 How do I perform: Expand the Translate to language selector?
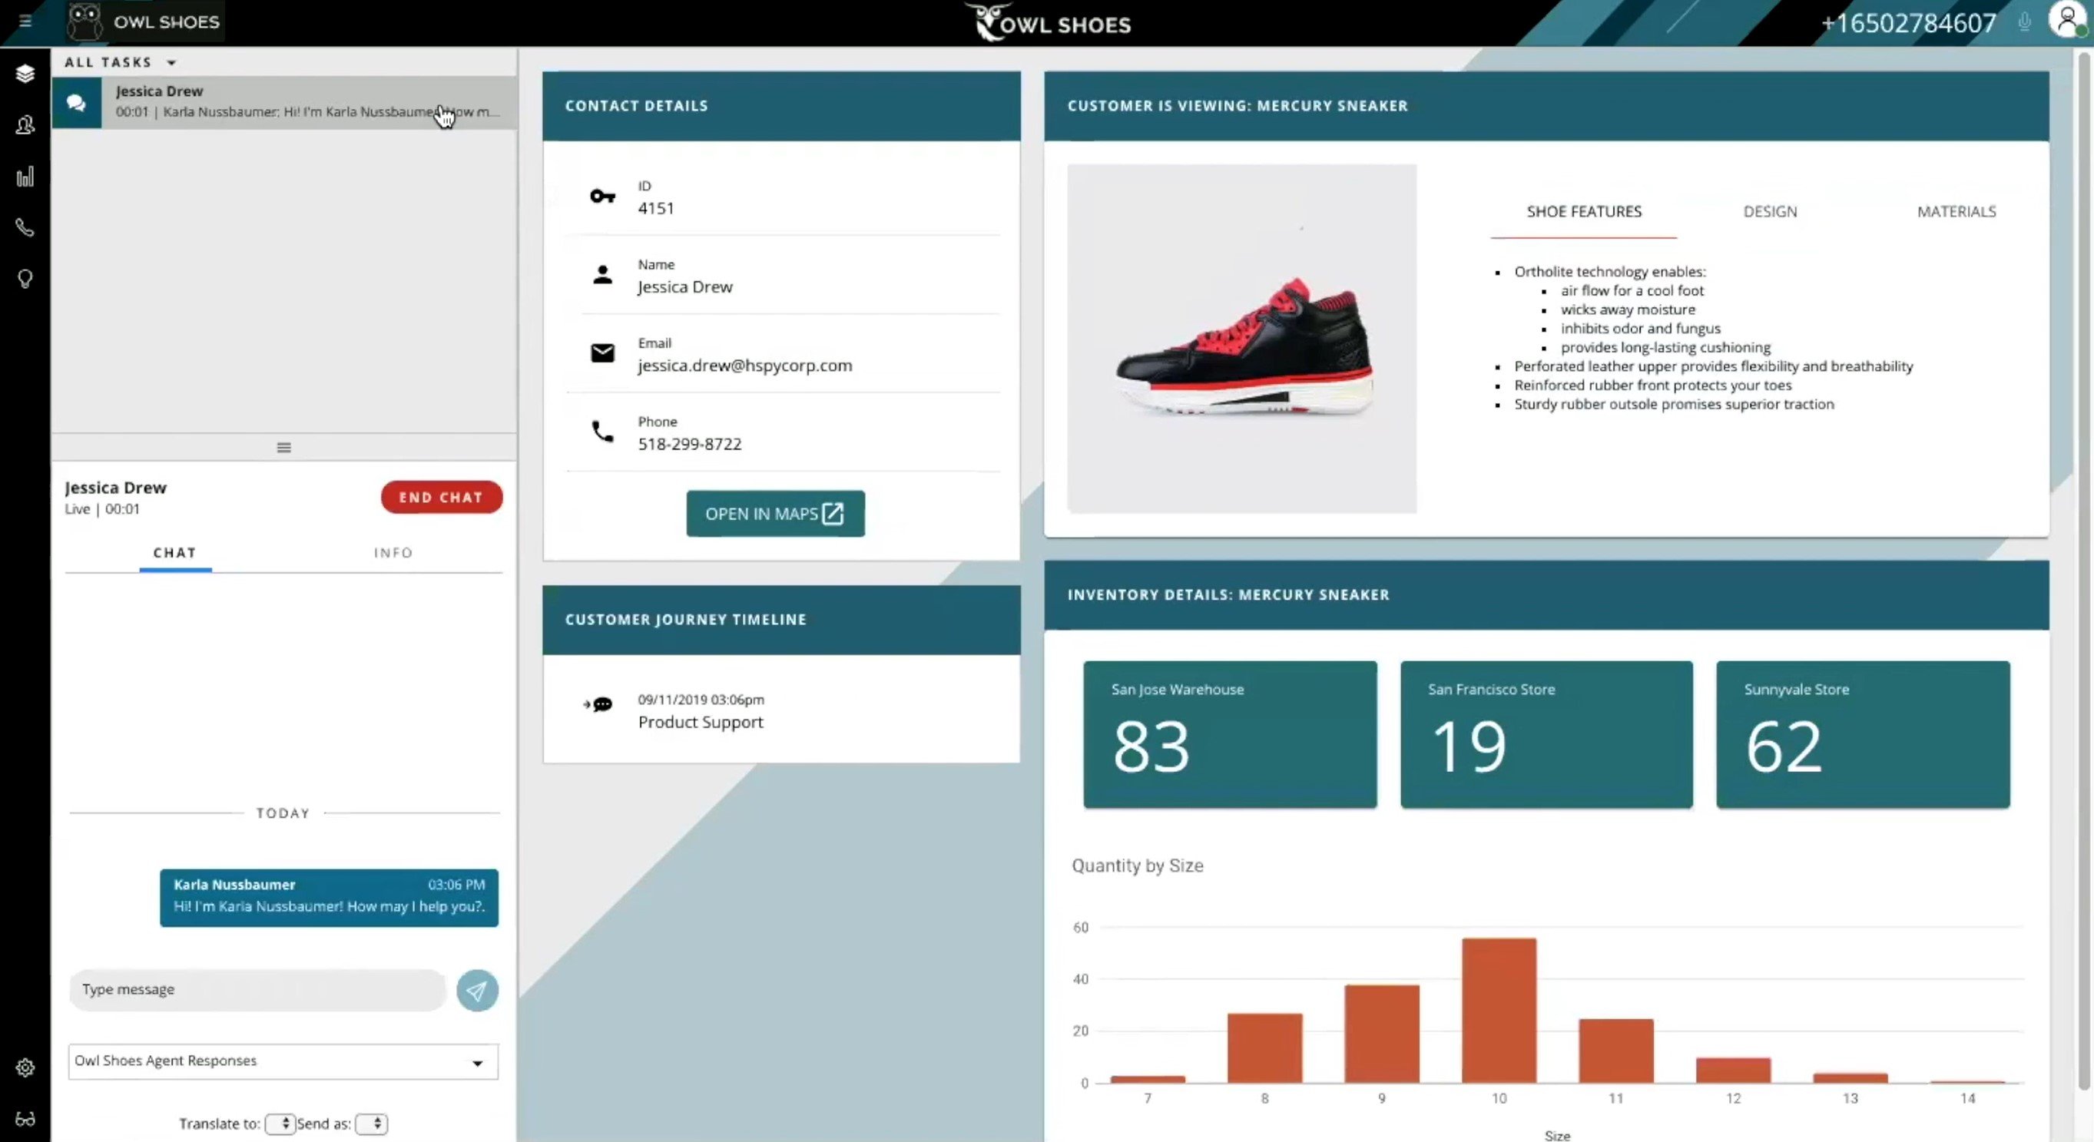click(x=280, y=1122)
